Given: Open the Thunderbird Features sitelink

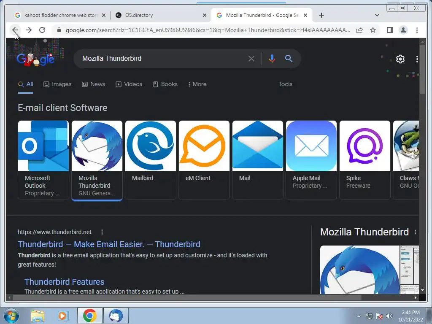Looking at the screenshot, I should point(64,281).
